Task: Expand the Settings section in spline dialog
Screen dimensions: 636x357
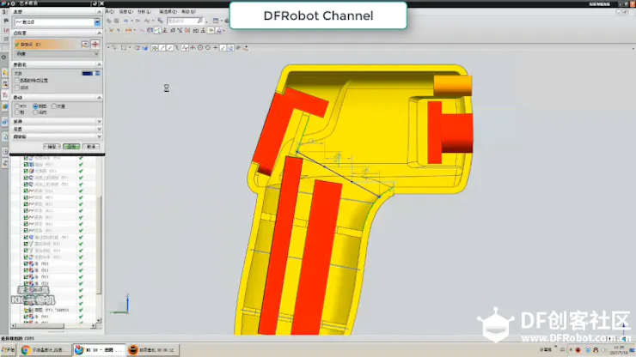Action: pyautogui.click(x=99, y=129)
